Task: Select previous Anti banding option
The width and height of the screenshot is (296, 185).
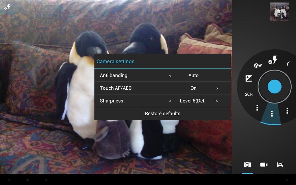Action: [170, 76]
